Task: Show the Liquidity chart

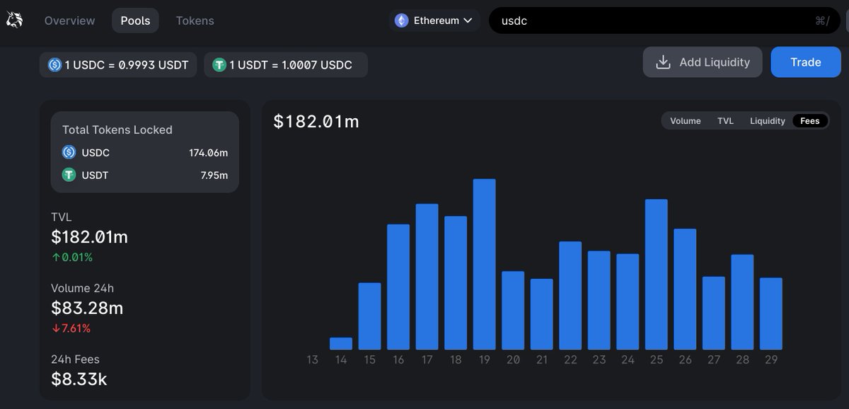Action: click(768, 121)
